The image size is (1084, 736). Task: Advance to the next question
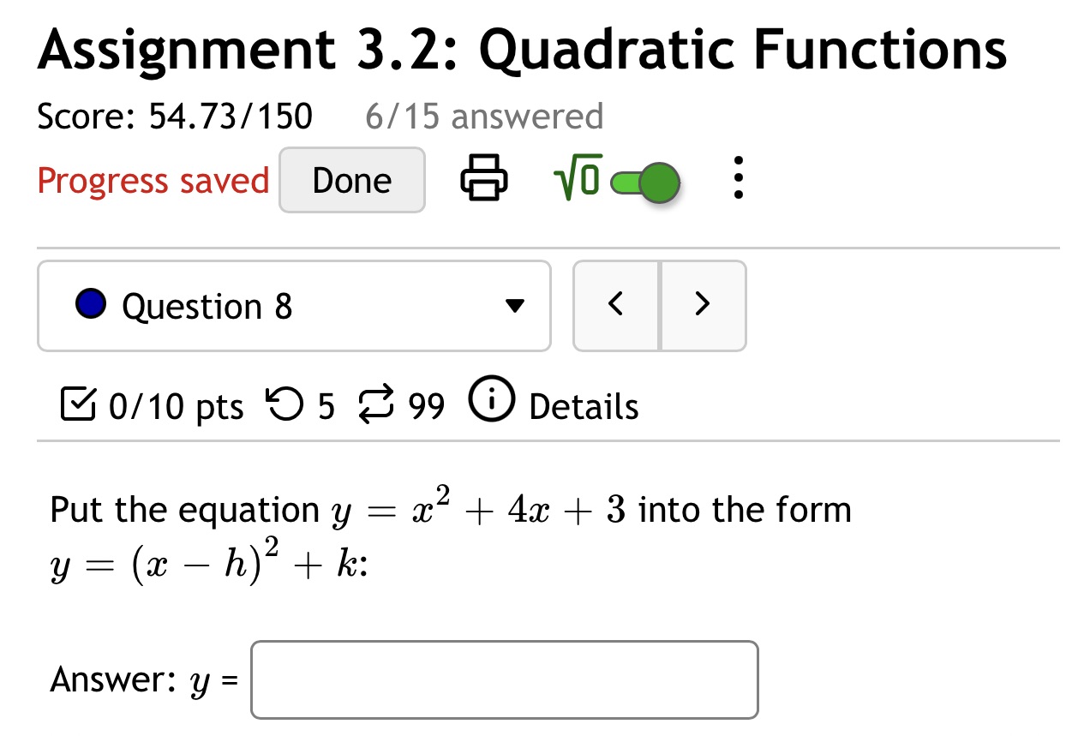pos(702,305)
